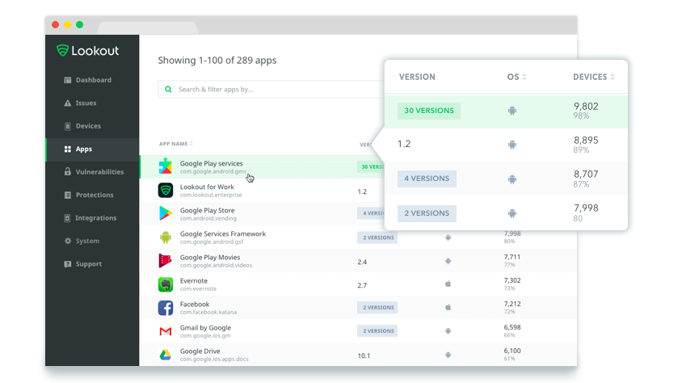Sort by the DEVICES column header
Screen dimensions: 682x383
pos(593,78)
